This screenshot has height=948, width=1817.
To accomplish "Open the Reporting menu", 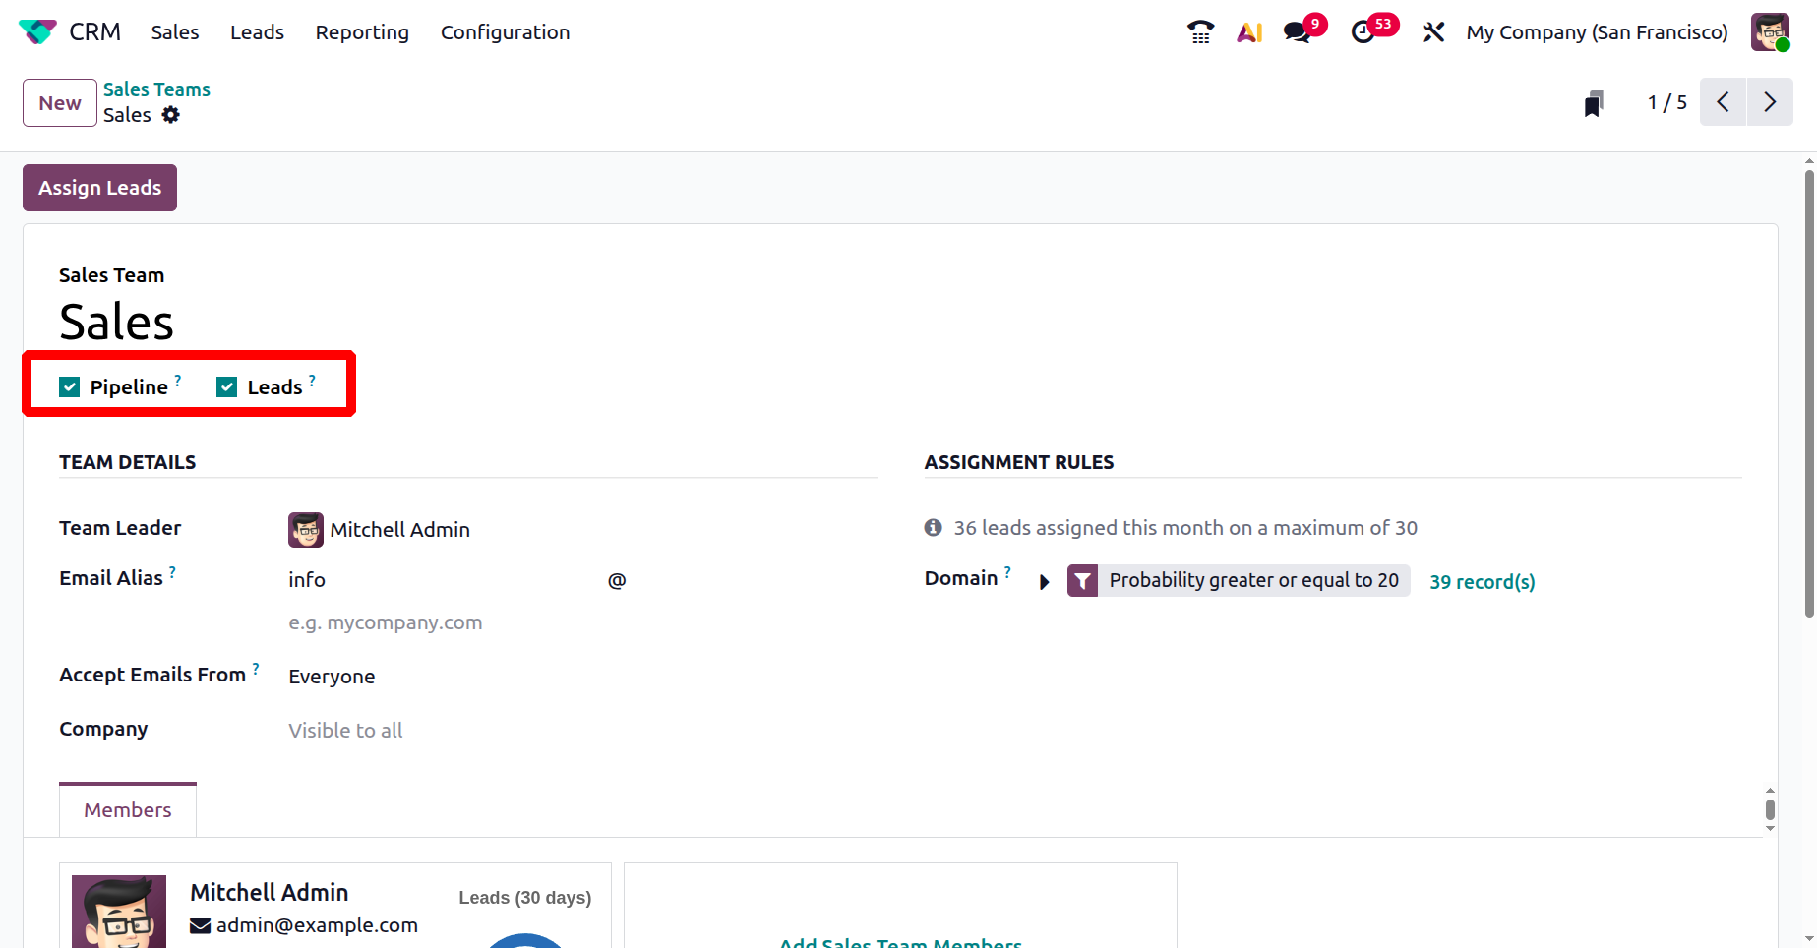I will 362,32.
